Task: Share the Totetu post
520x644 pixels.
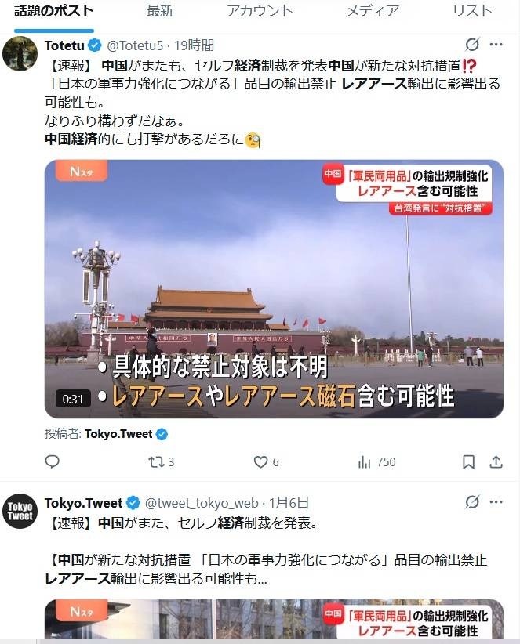Action: 496,462
